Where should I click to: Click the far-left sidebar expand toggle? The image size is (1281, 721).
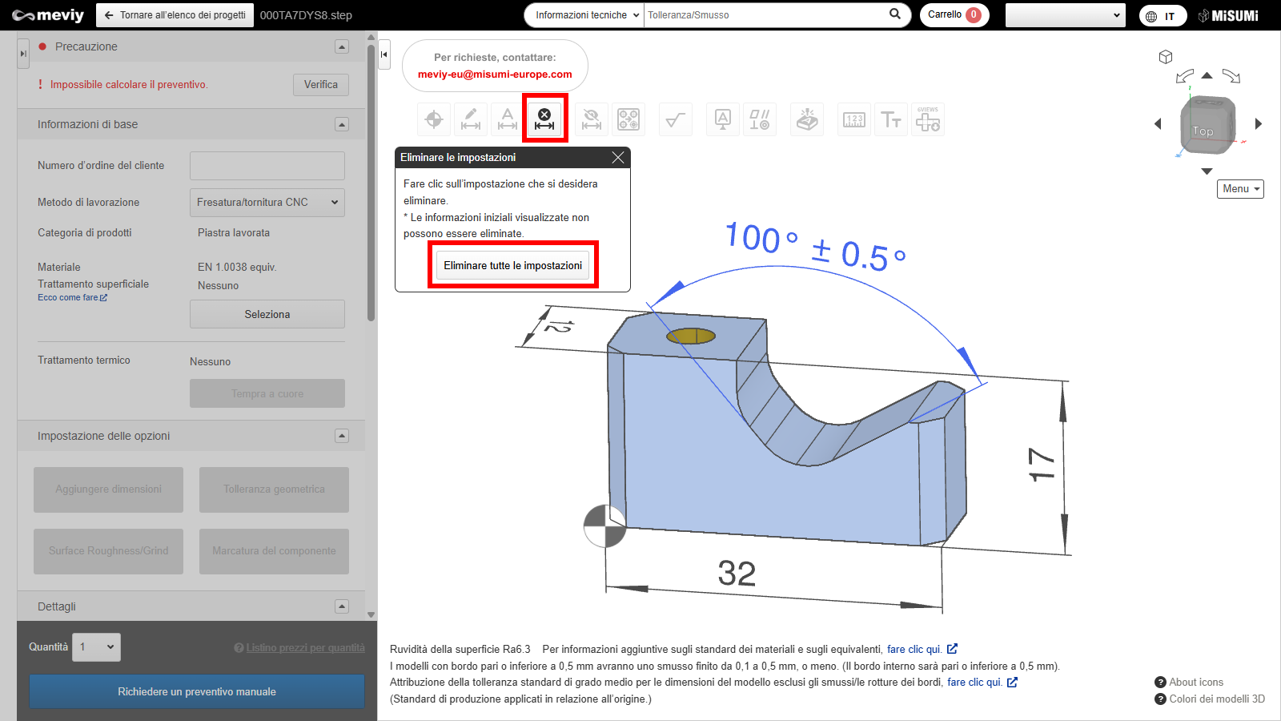point(23,54)
